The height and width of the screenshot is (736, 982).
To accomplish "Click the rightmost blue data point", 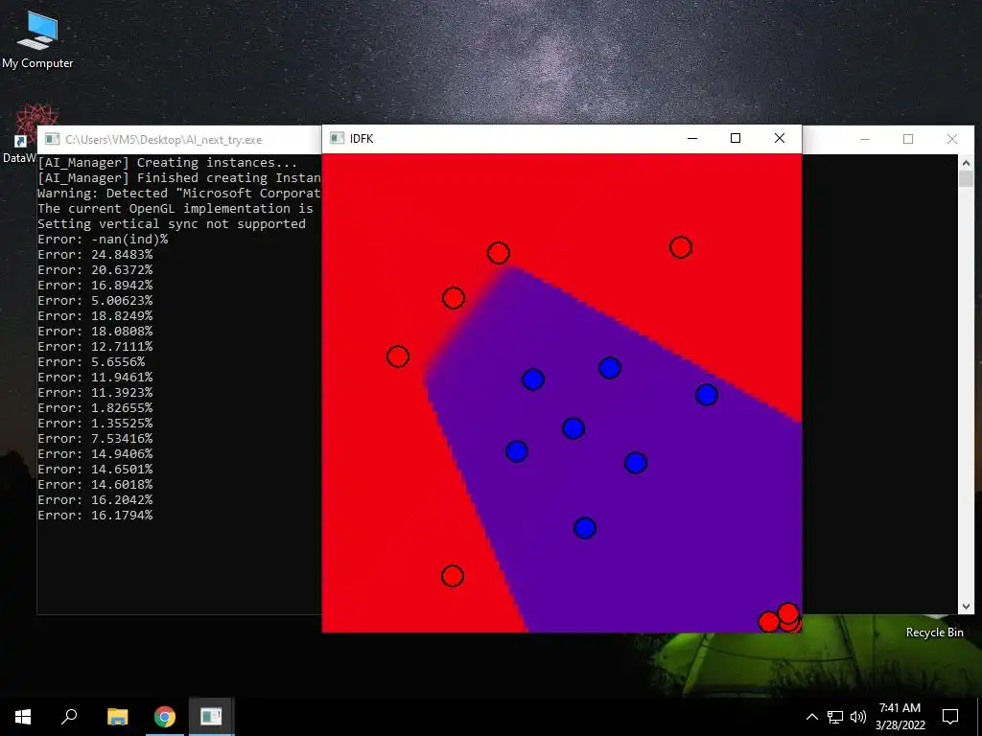I will tap(707, 395).
